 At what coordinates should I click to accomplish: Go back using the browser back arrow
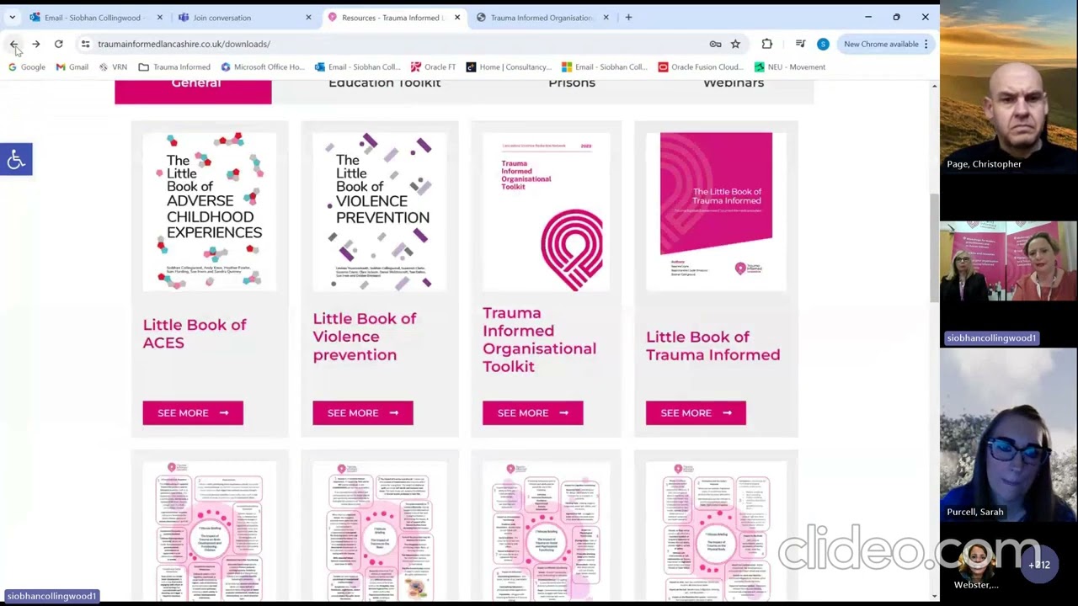point(13,44)
